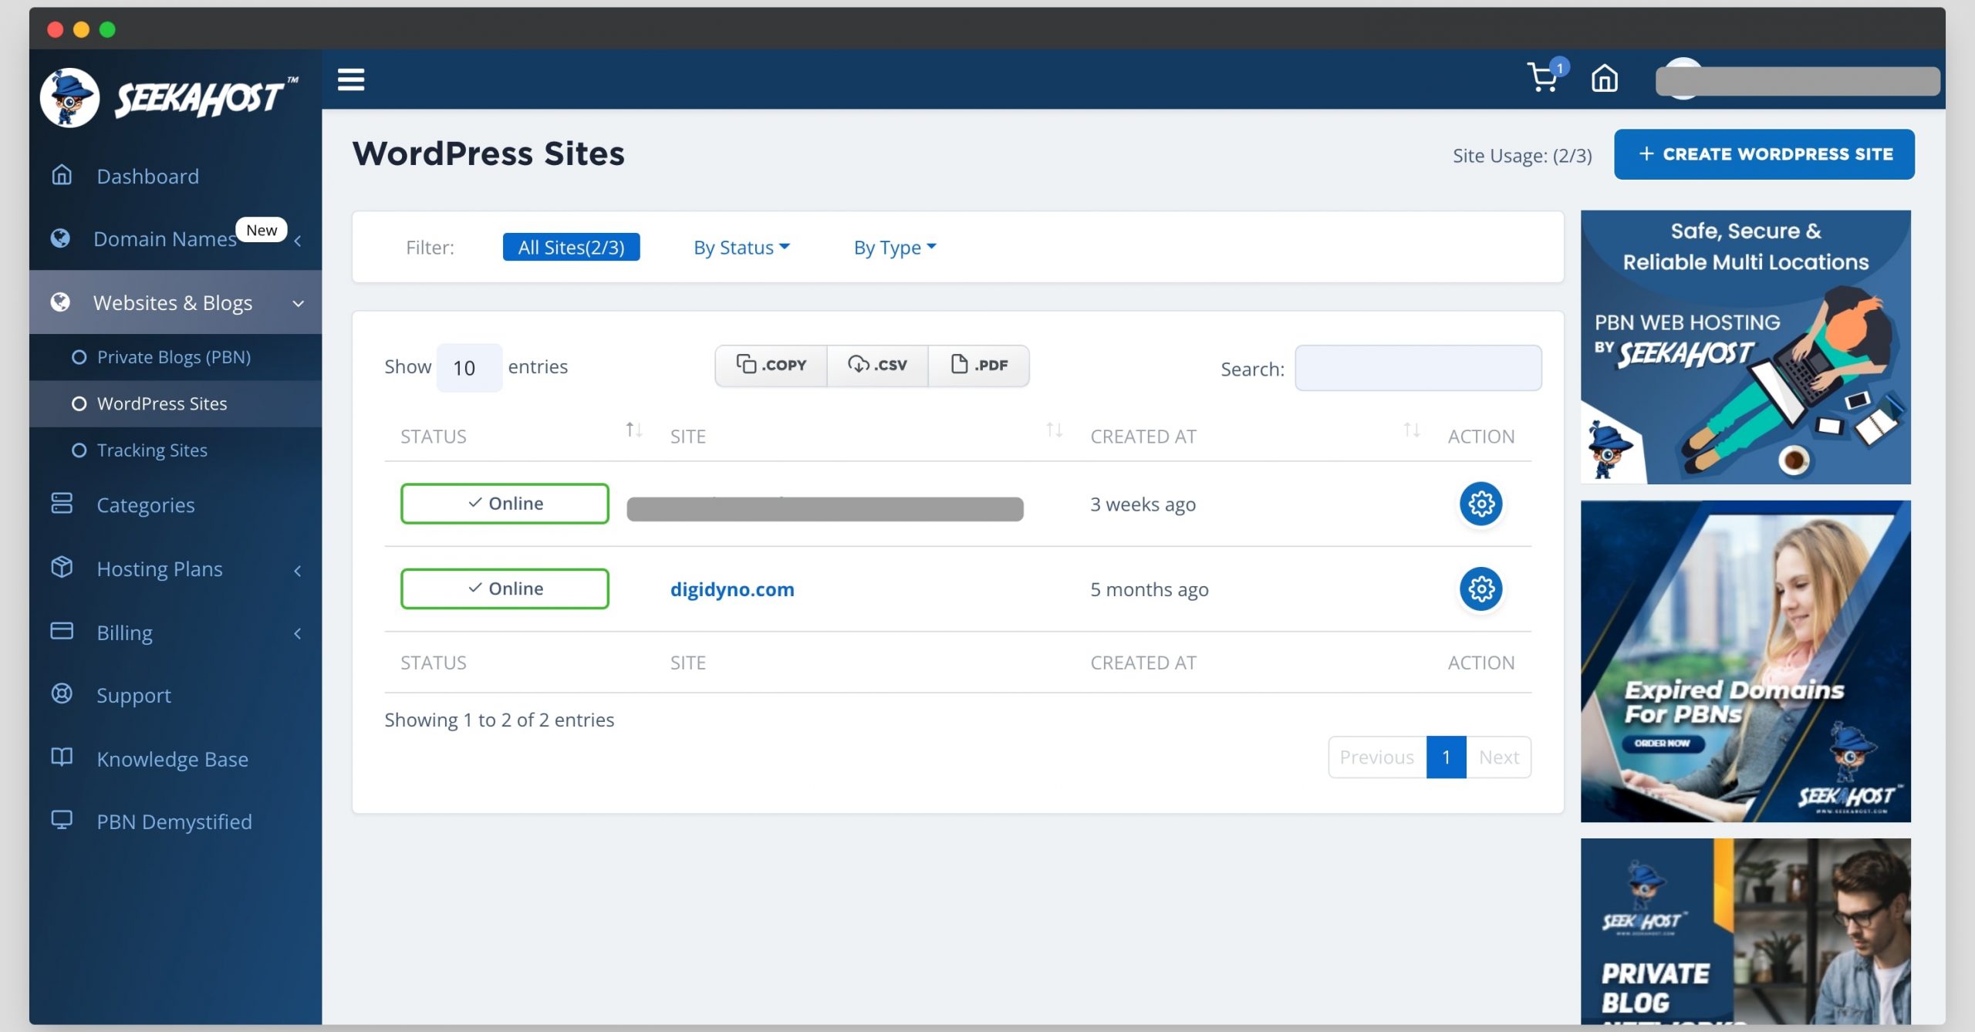Click the settings gear icon for the first site

tap(1480, 503)
